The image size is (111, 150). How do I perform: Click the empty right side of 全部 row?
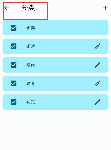77,28
